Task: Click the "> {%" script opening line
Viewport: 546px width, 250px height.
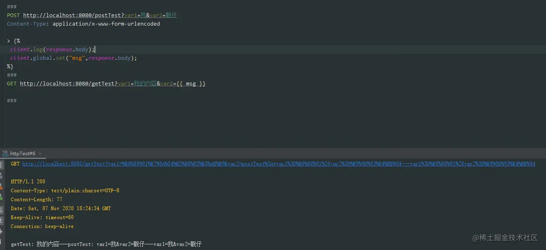Action: [x=13, y=41]
